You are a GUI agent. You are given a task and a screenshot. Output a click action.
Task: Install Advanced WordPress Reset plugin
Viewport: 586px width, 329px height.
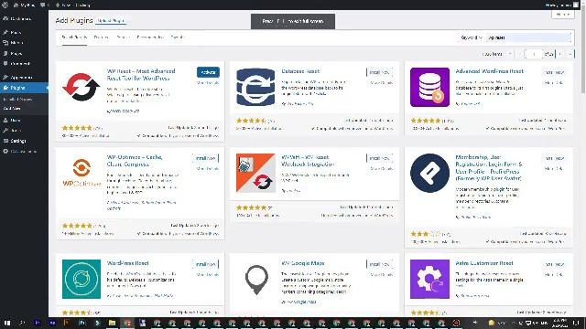coord(555,72)
